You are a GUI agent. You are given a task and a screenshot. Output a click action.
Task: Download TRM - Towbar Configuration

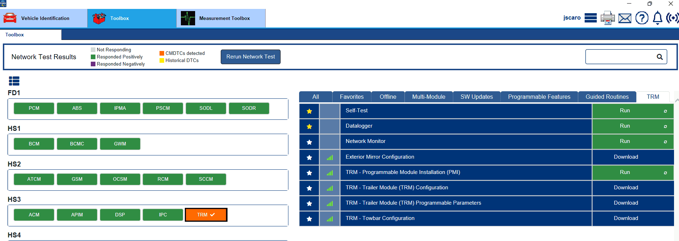(x=626, y=218)
